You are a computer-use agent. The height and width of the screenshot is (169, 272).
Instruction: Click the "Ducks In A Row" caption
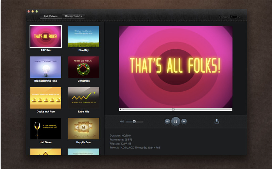pyautogui.click(x=46, y=112)
